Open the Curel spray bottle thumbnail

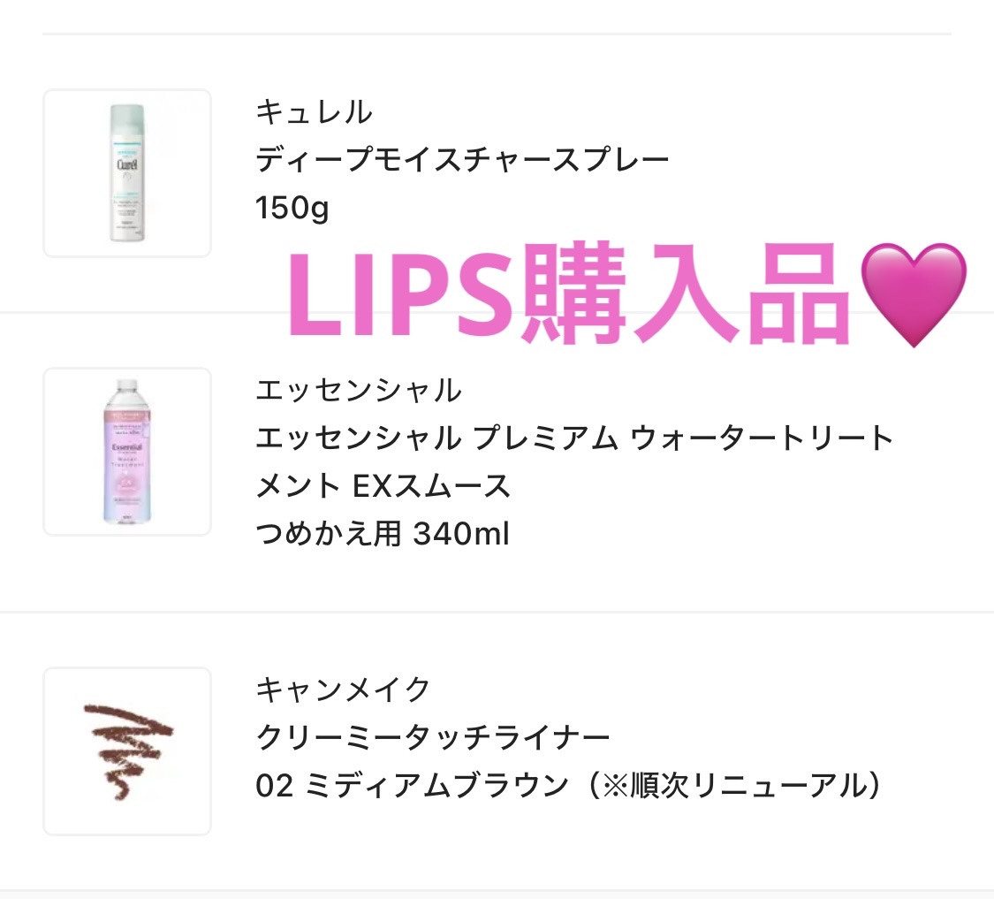(127, 173)
